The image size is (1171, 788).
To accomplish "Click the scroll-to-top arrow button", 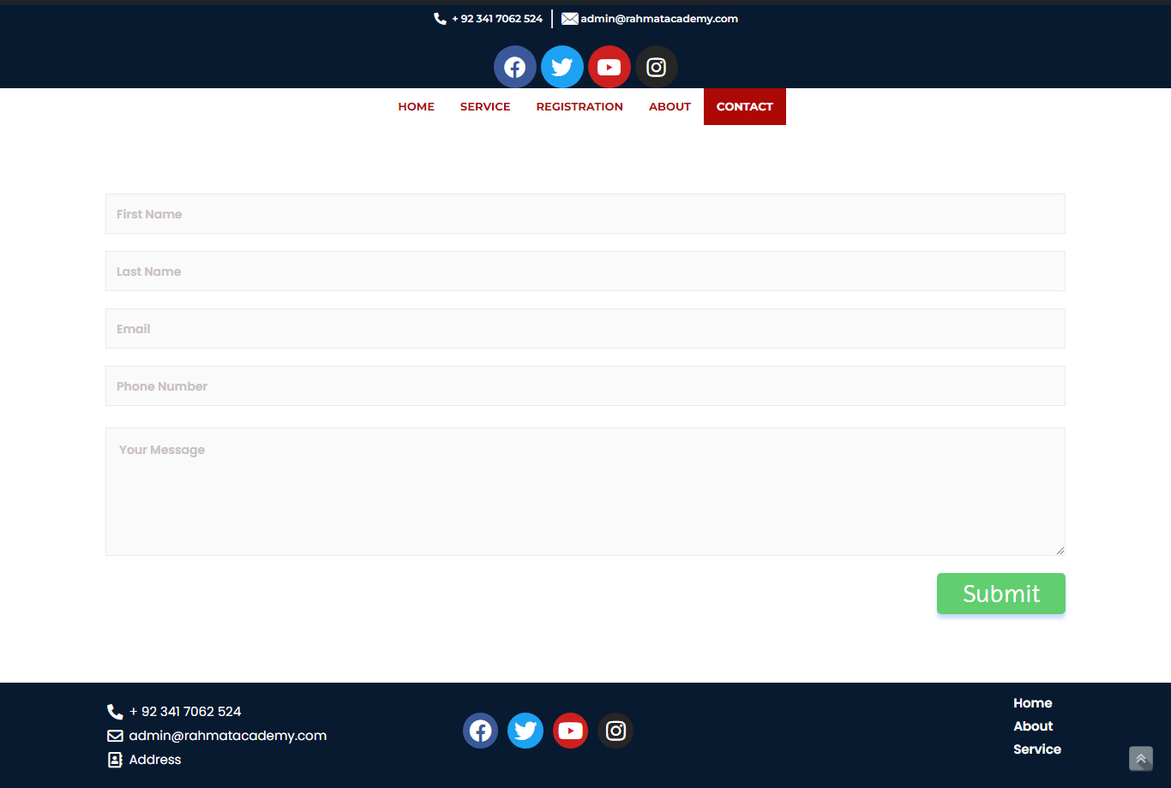I will point(1141,759).
